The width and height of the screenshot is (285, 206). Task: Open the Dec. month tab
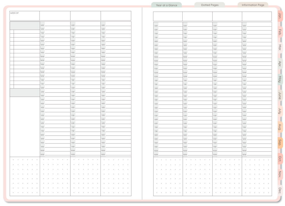[x=280, y=190]
